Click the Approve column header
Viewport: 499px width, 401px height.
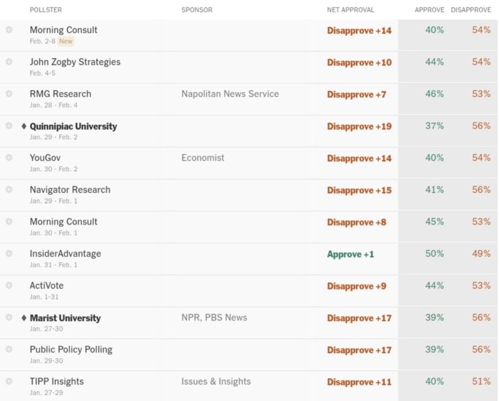point(429,10)
